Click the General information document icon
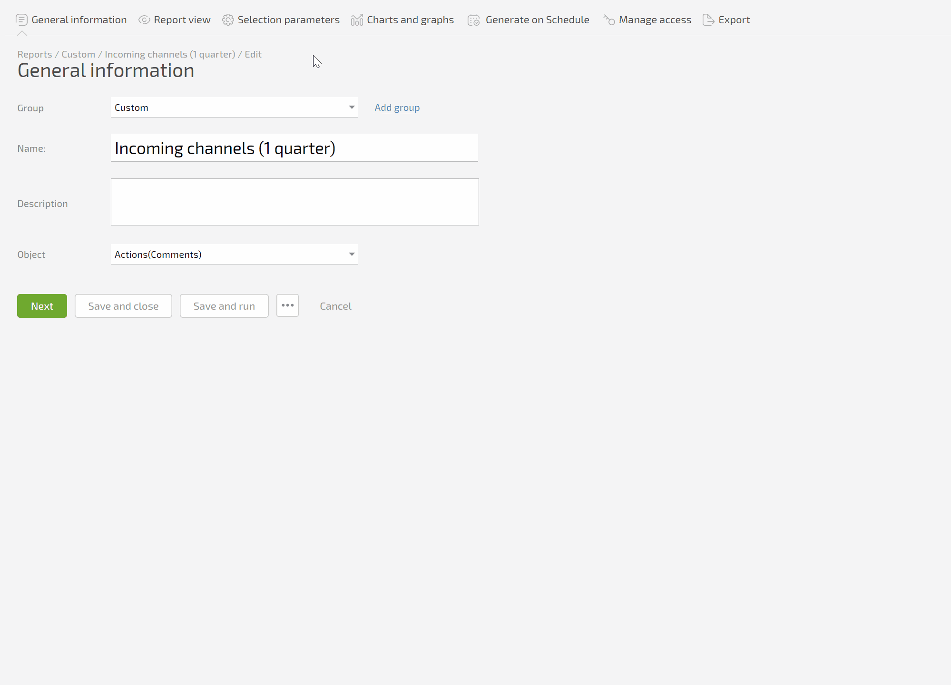951x685 pixels. [21, 20]
